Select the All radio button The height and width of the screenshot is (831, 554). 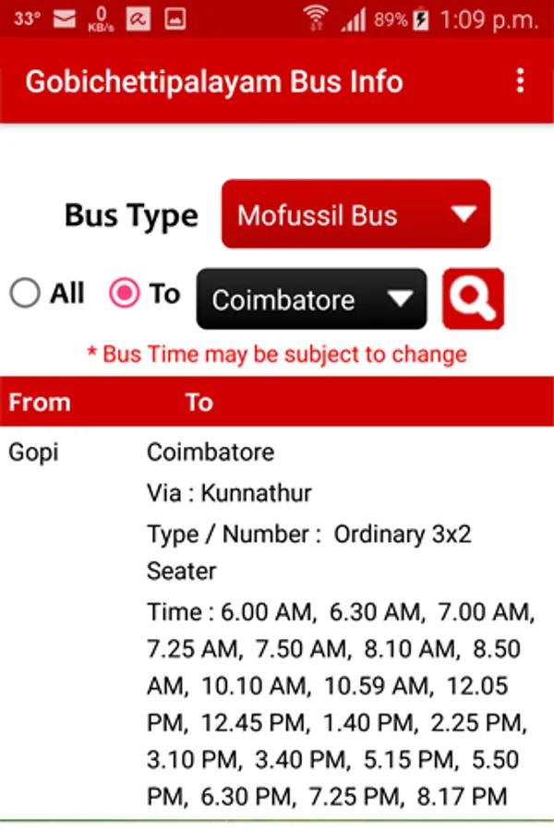coord(25,293)
